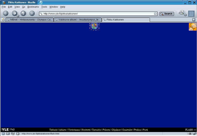The height and width of the screenshot is (136, 197).
Task: Open the View menu
Action: [17, 7]
